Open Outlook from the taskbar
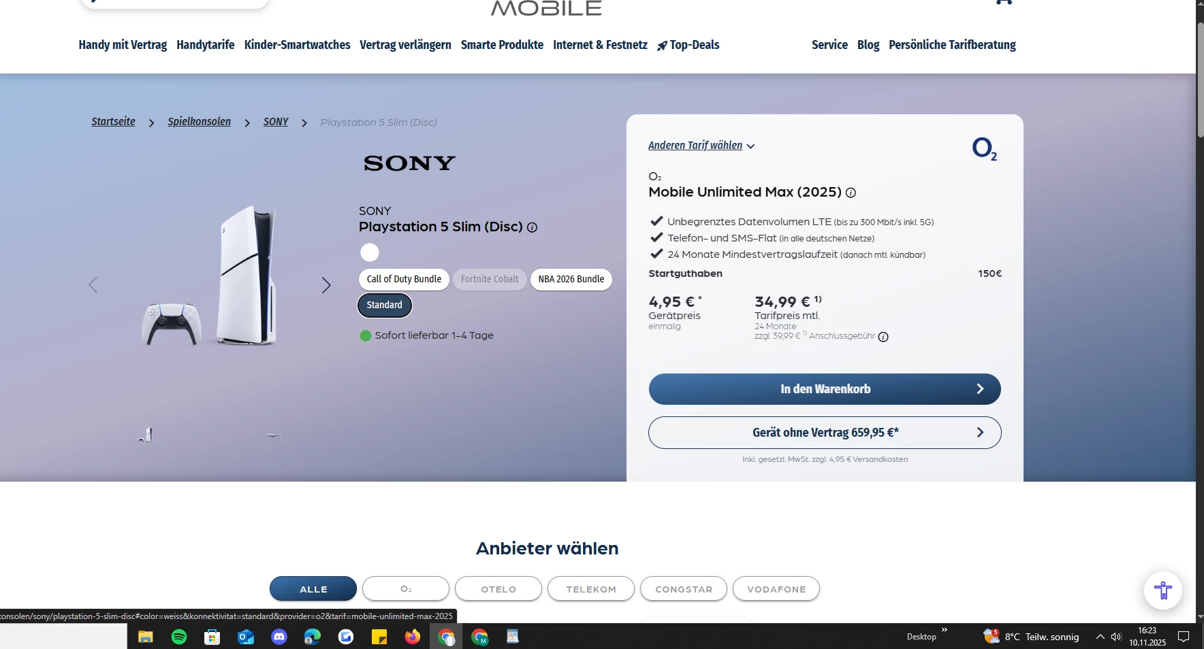The image size is (1204, 649). [x=246, y=637]
